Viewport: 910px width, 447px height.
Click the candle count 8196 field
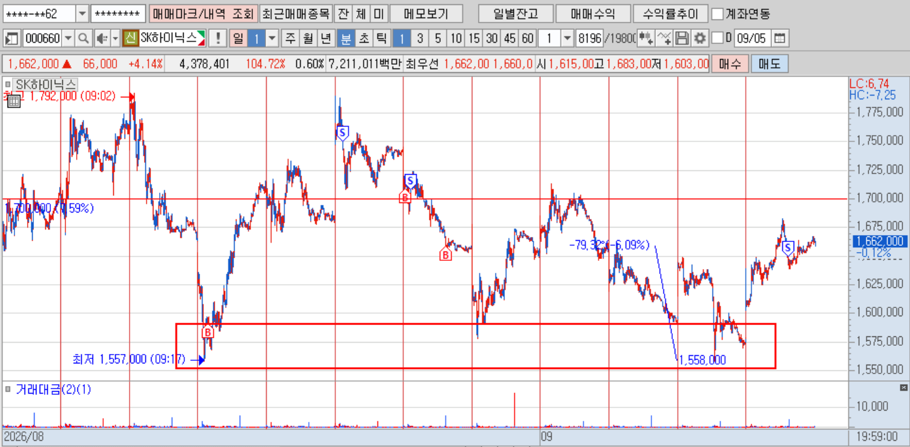coord(589,38)
